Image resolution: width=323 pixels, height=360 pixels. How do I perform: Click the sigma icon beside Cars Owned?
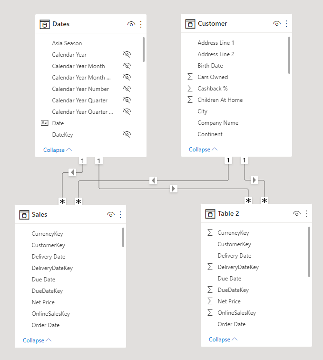pyautogui.click(x=190, y=77)
